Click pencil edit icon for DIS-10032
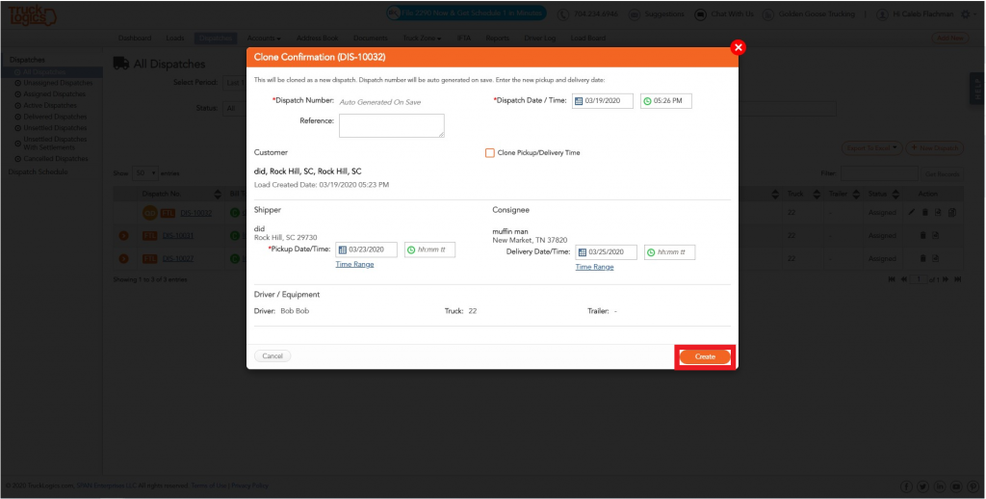Viewport: 986px width, 499px height. click(x=912, y=213)
